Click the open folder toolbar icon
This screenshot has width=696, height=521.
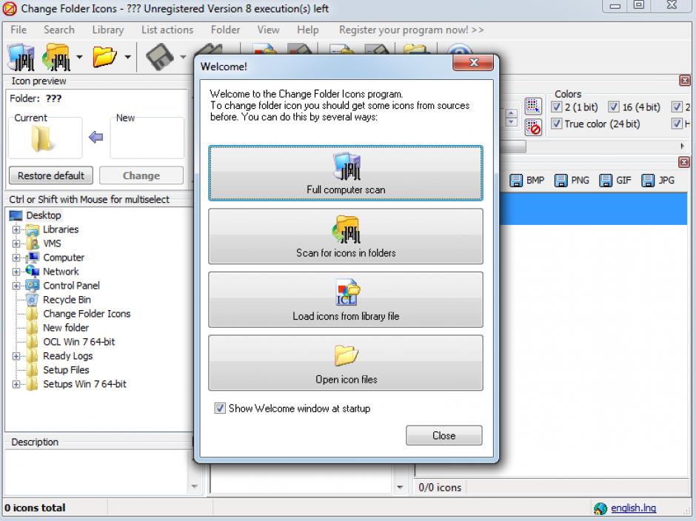(x=104, y=57)
